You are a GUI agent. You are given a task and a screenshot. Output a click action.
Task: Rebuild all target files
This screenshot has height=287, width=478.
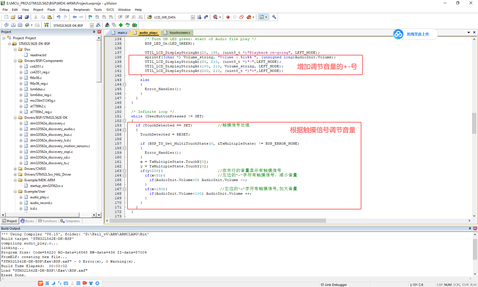20,25
